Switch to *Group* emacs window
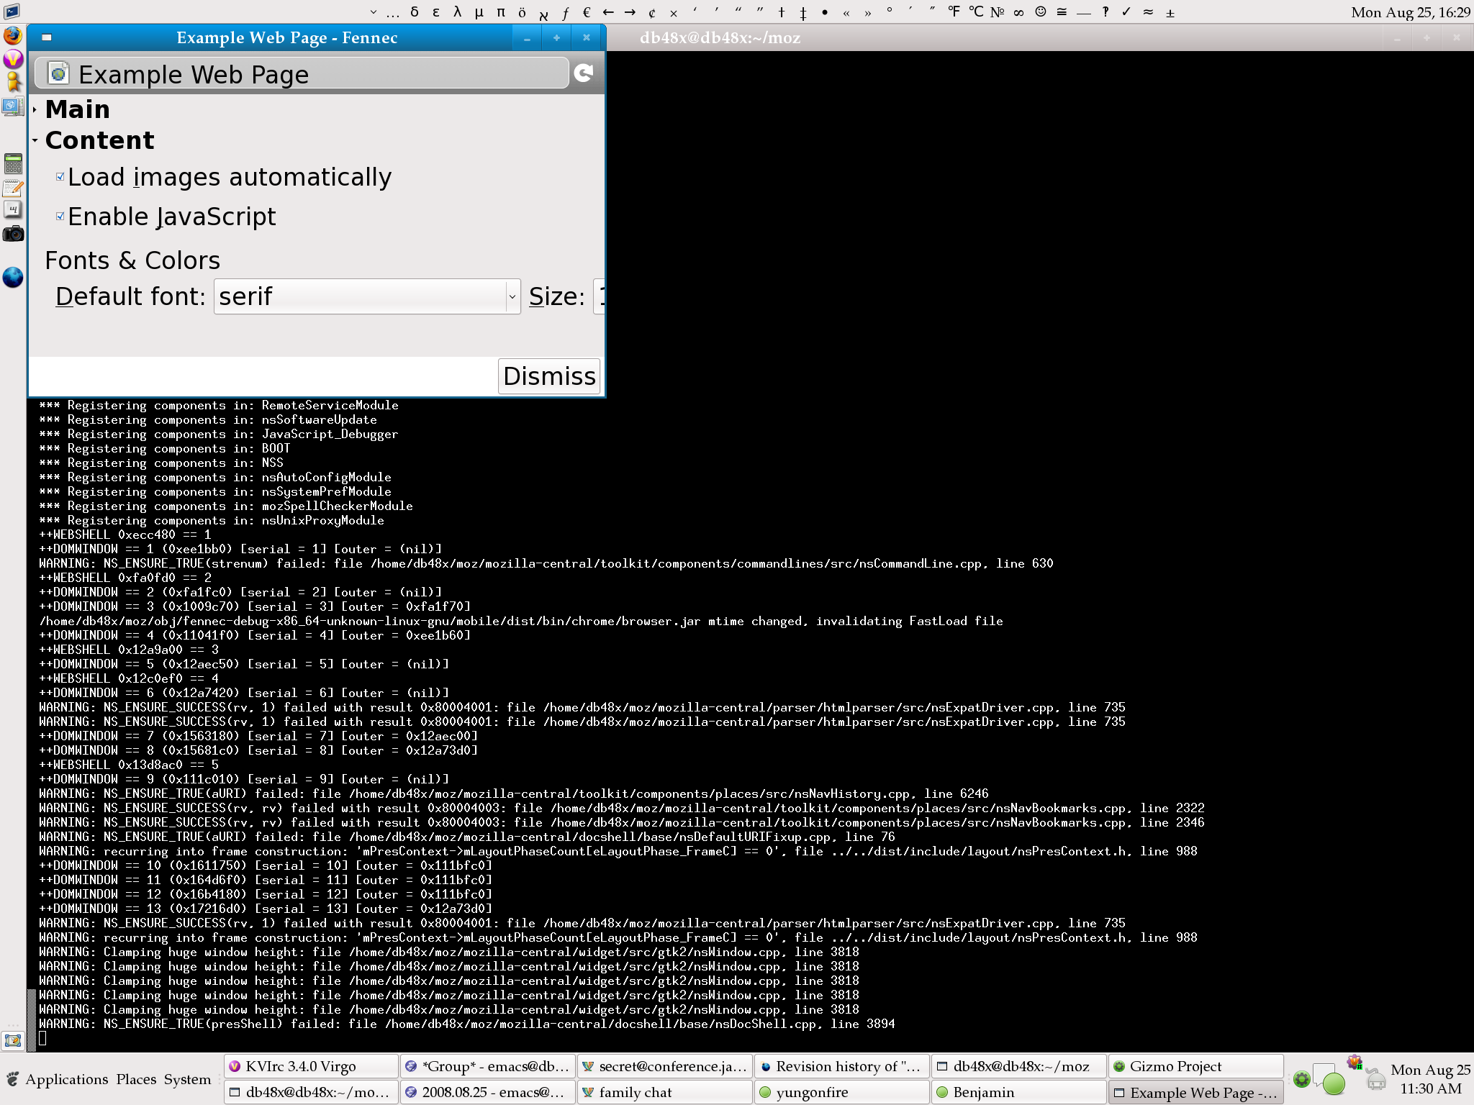The height and width of the screenshot is (1105, 1474). coord(488,1066)
